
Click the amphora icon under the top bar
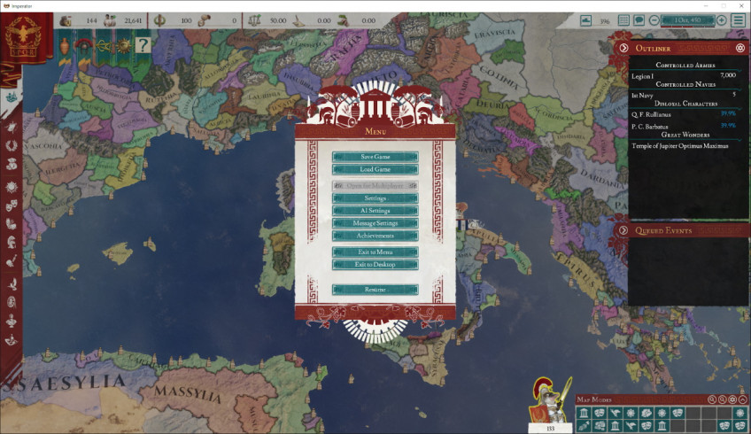pyautogui.click(x=65, y=46)
